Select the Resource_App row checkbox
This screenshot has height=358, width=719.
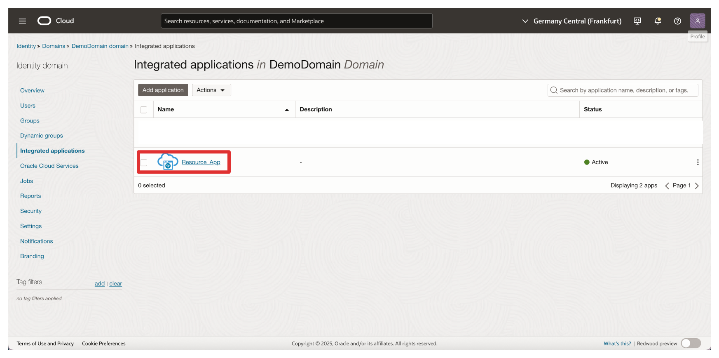(143, 163)
